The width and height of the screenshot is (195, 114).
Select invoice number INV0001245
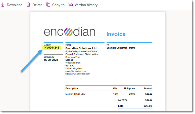tap(51, 48)
